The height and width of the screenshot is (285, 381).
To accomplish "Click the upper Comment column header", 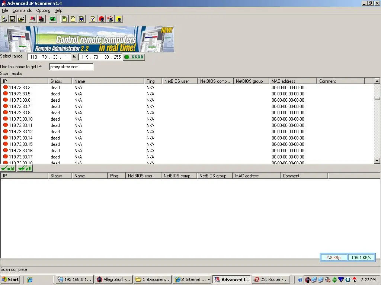I will pos(340,81).
